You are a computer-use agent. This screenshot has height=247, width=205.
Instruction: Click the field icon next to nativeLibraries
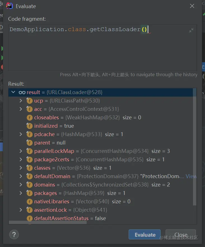(x=29, y=201)
